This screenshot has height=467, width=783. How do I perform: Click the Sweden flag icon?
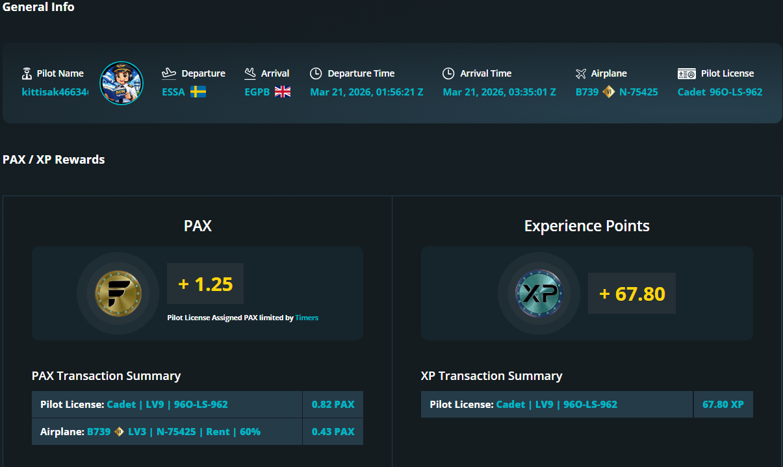coord(198,92)
